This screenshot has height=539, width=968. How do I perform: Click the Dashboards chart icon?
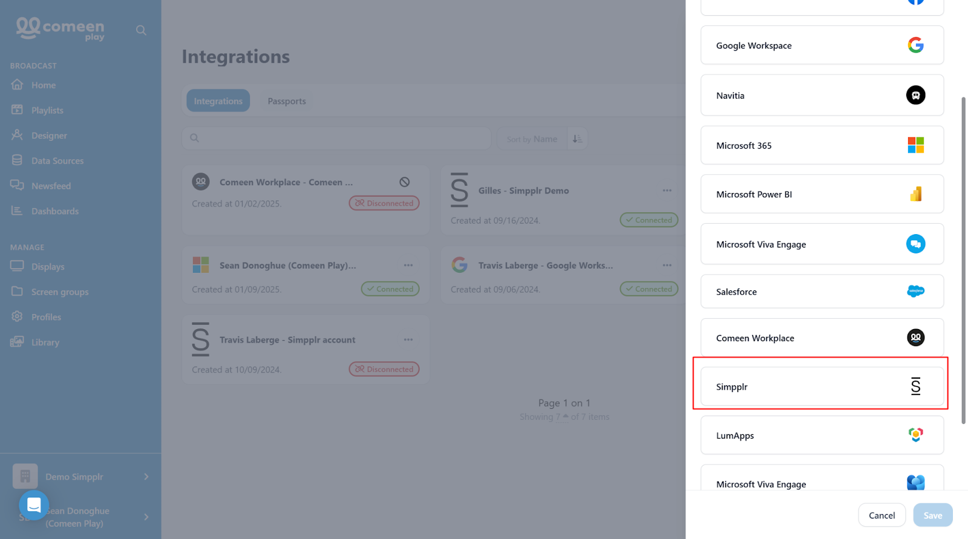pos(17,211)
